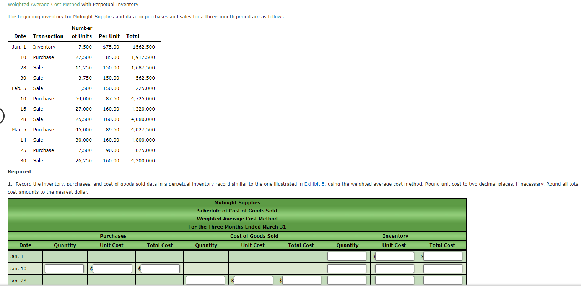Click the Jan. 10 Inventory Quantity field
Image resolution: width=581 pixels, height=289 pixels.
347,268
